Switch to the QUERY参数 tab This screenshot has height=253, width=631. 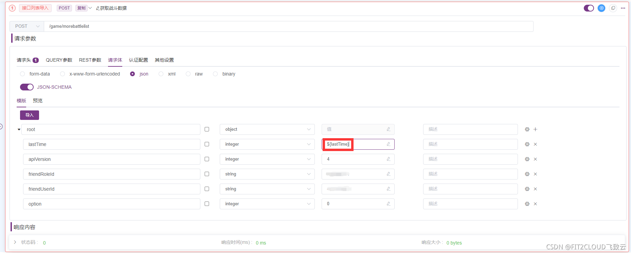pyautogui.click(x=59, y=60)
